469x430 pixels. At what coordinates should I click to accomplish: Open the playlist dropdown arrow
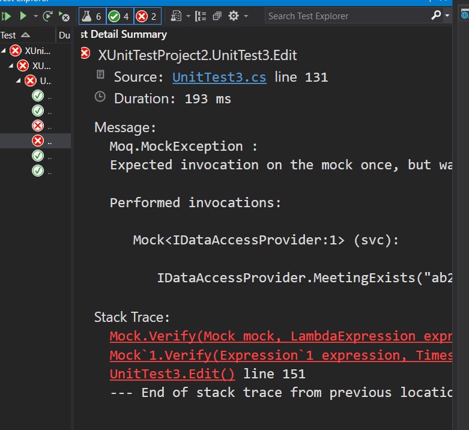188,16
